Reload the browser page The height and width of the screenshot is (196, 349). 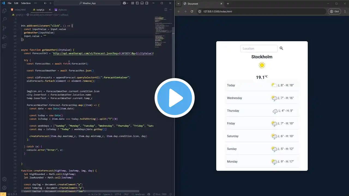click(x=192, y=11)
